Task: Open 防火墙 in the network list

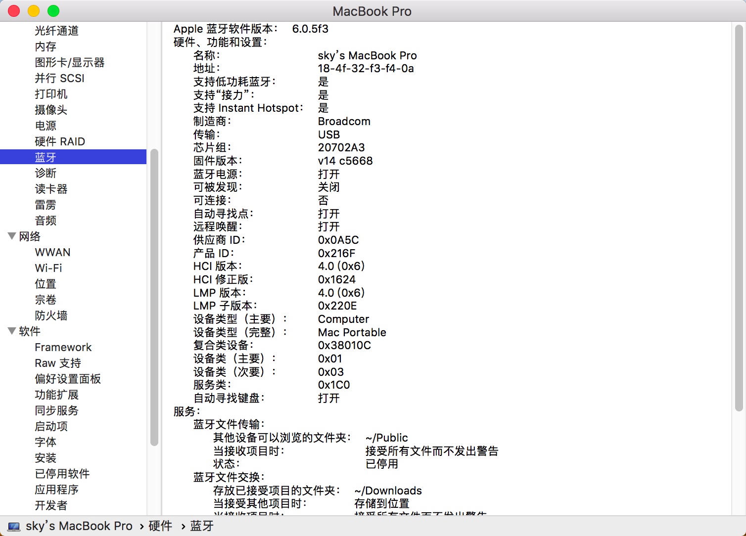Action: pos(51,315)
